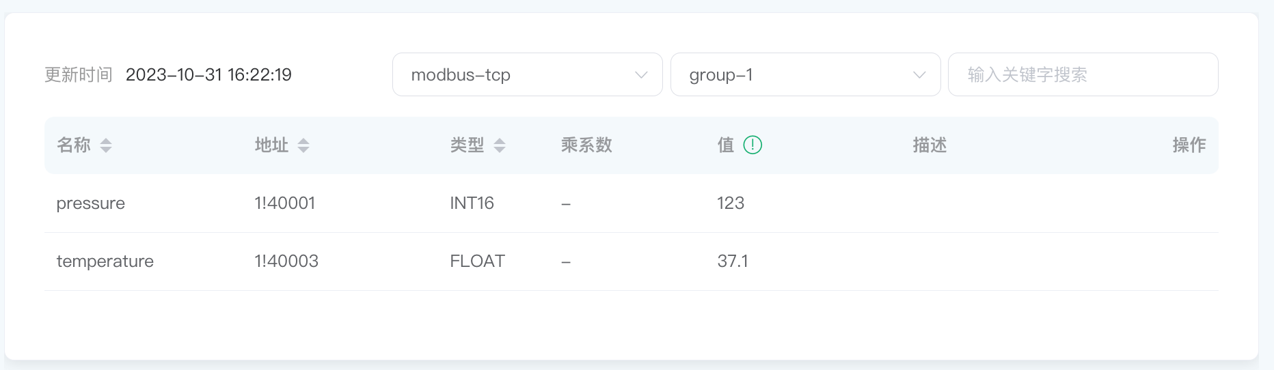Click the pressure value 123

pyautogui.click(x=731, y=203)
